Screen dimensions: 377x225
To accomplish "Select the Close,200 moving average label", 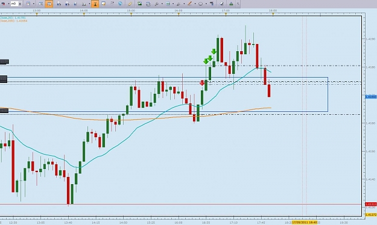I will 13,21.
